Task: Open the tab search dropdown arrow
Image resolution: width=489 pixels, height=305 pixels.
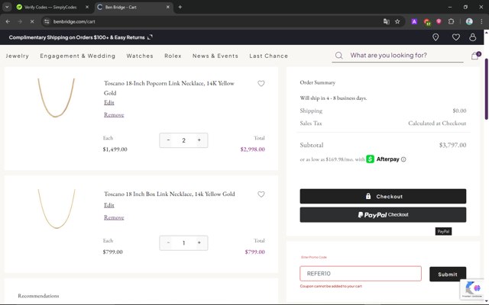Action: [7, 7]
